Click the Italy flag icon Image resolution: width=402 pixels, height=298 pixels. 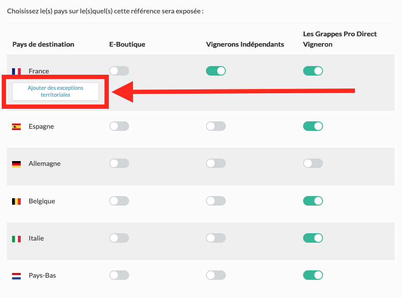[16, 238]
